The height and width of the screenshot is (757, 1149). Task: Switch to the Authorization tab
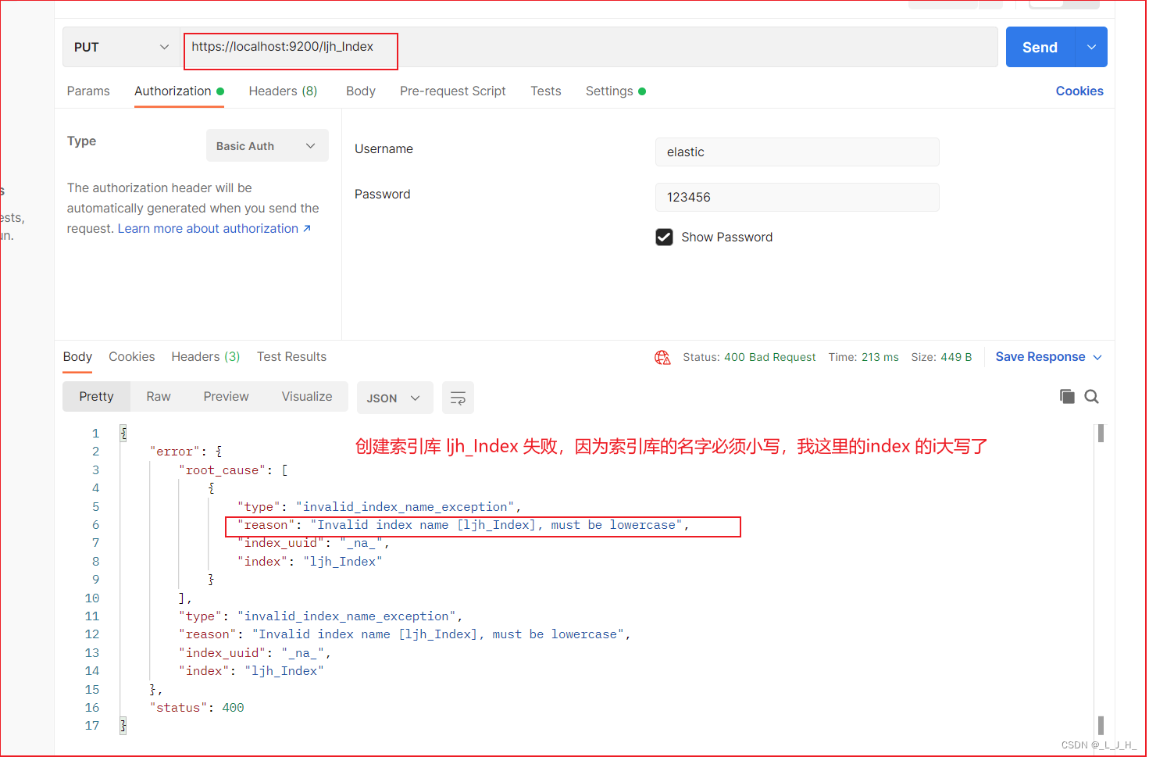[179, 91]
